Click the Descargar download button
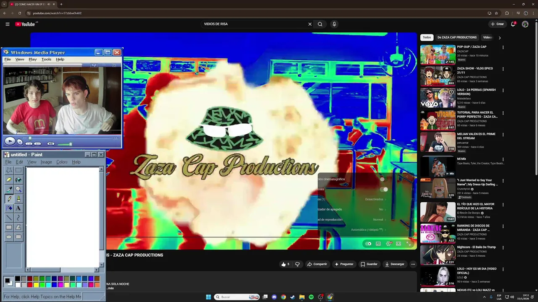538x302 pixels. 395,264
